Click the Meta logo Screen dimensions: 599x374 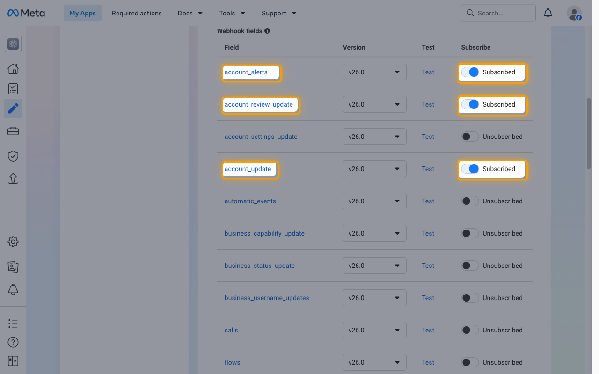pos(26,13)
